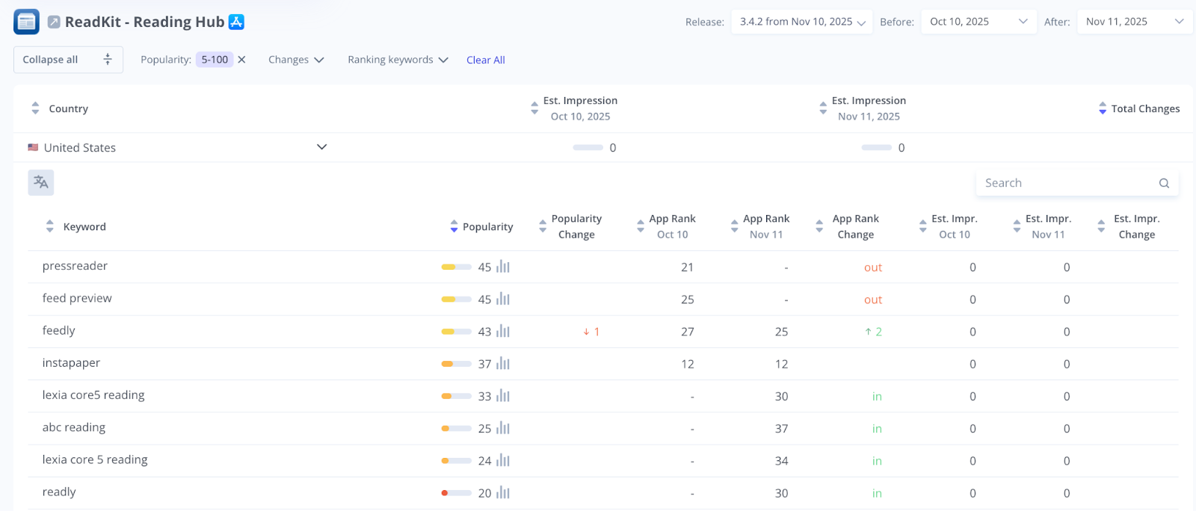Open the external link icon beside ReadKit
Screen dimensions: 1196x511
(54, 22)
